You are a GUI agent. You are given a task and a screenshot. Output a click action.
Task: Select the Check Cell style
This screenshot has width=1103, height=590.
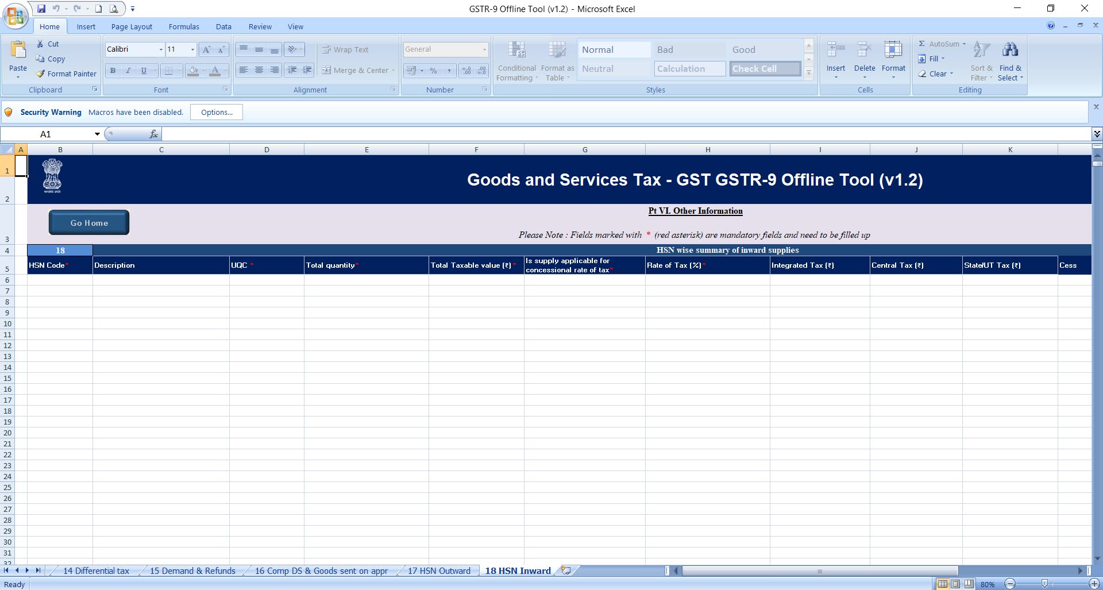(764, 68)
